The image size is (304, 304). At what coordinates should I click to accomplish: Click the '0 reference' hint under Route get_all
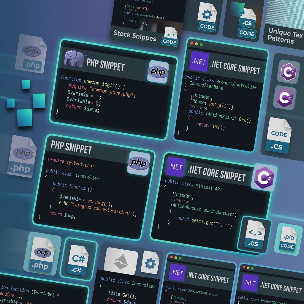point(198,107)
